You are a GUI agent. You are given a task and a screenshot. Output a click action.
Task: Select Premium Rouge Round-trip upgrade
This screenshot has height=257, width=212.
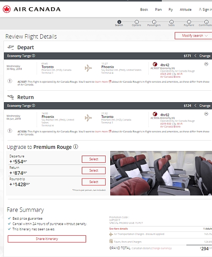click(94, 182)
